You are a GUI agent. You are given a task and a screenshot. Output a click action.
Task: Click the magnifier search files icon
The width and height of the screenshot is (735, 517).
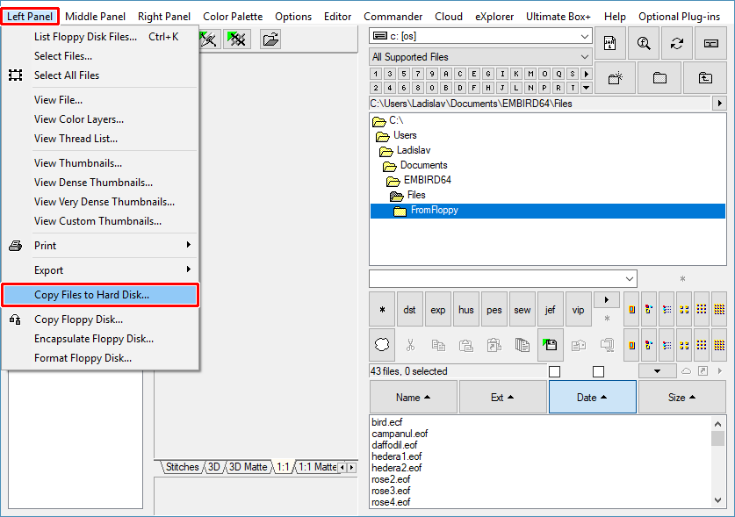tap(644, 44)
